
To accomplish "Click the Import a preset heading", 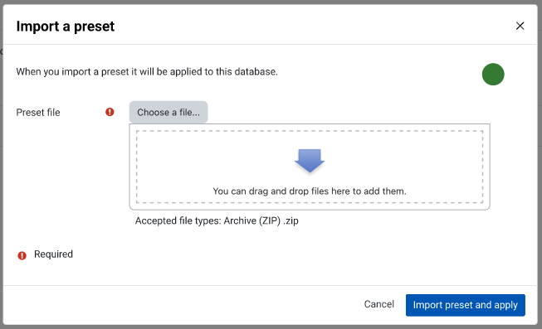I will (x=66, y=27).
